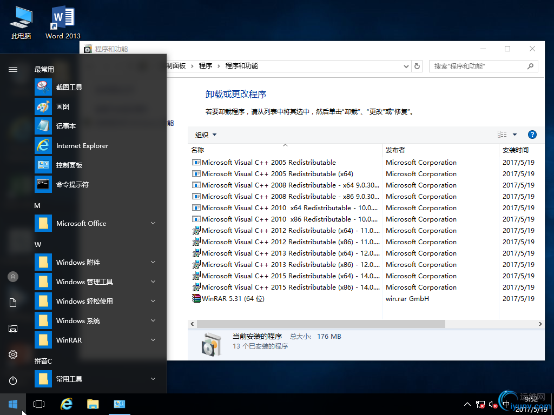Open Control Panel (控制面板) in Start menu
The image size is (554, 415).
(x=96, y=165)
